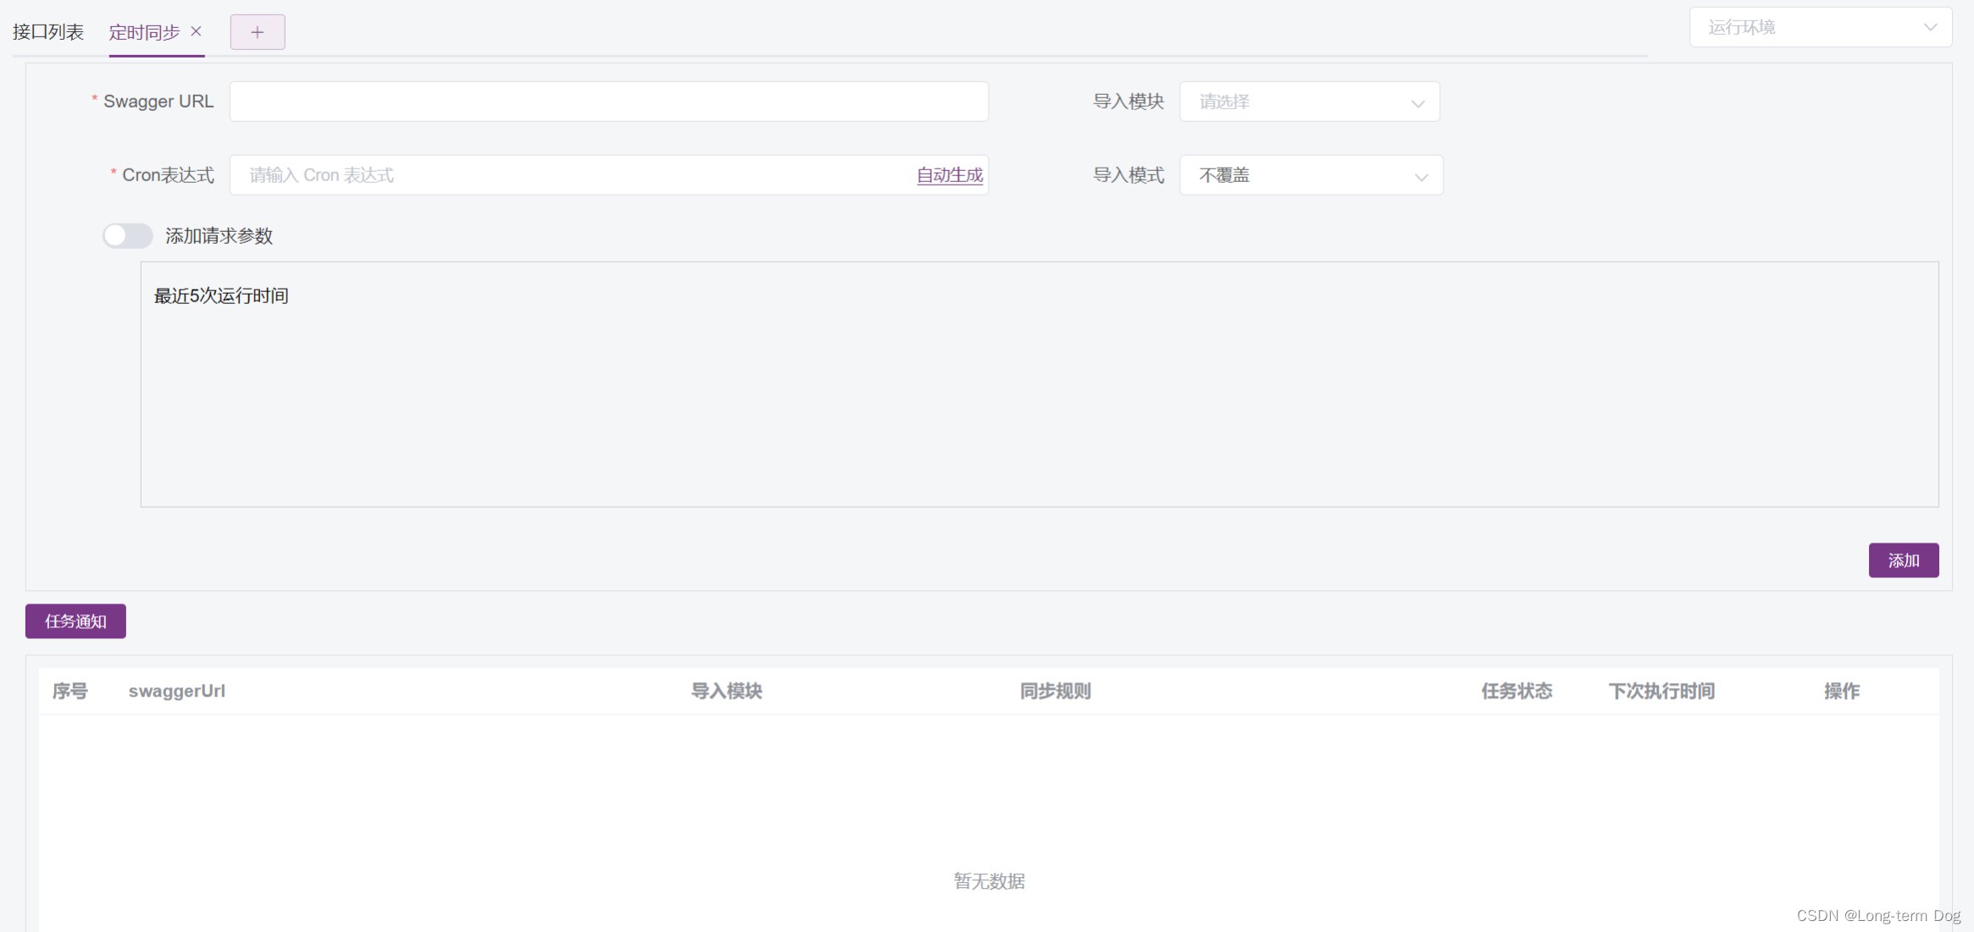The height and width of the screenshot is (932, 1974).
Task: Toggle the 添加请求参数 switch
Action: (127, 235)
